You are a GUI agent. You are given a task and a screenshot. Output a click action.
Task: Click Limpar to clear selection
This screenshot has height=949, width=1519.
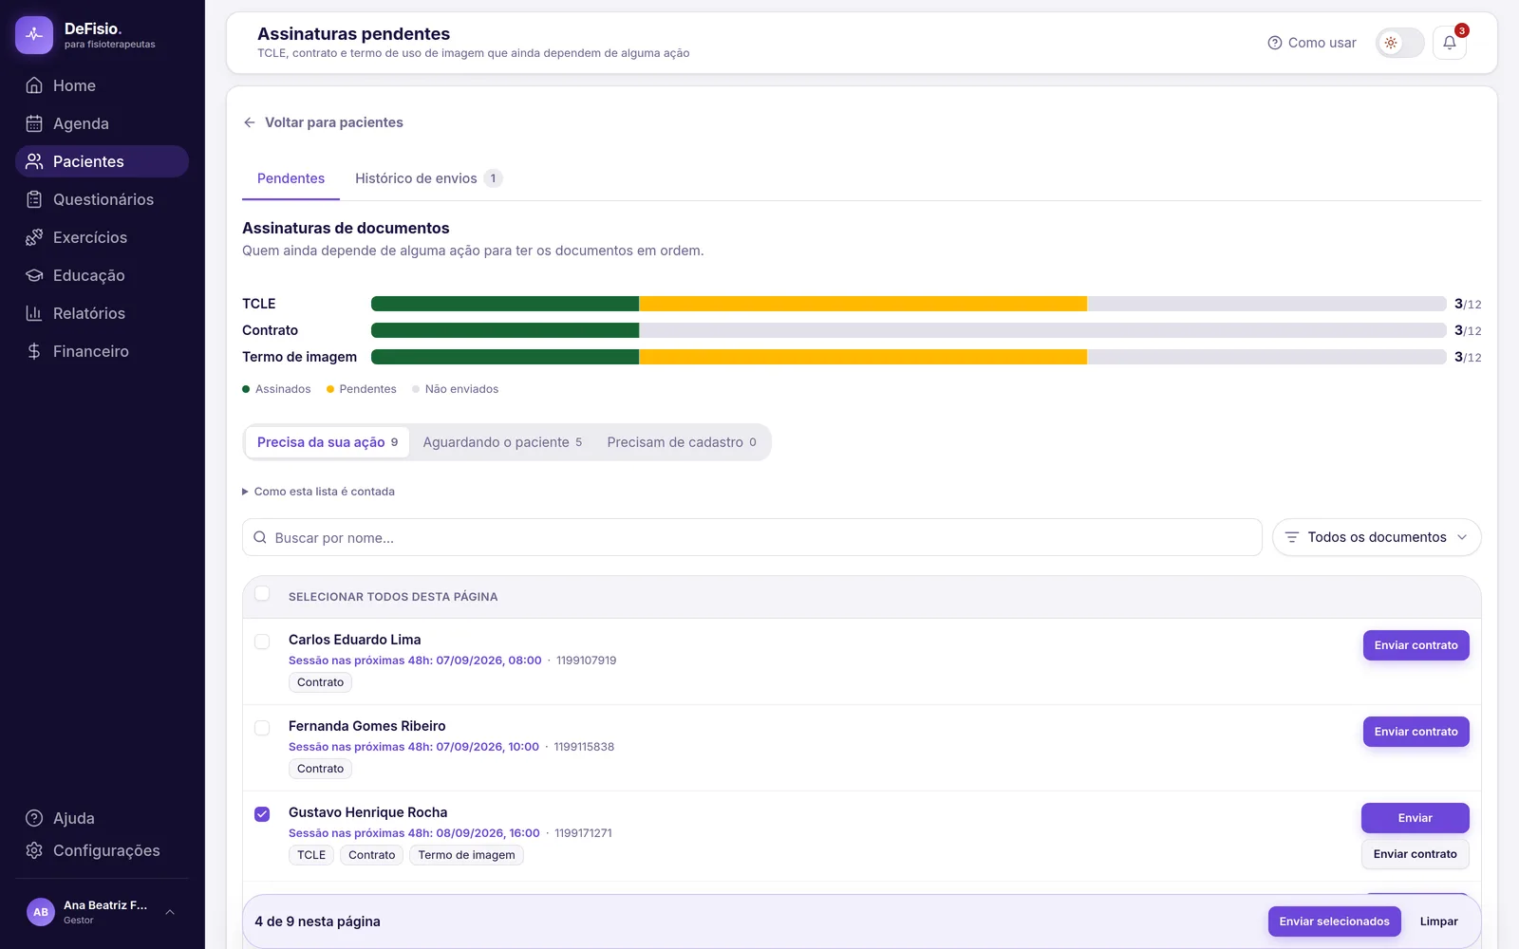1438,921
